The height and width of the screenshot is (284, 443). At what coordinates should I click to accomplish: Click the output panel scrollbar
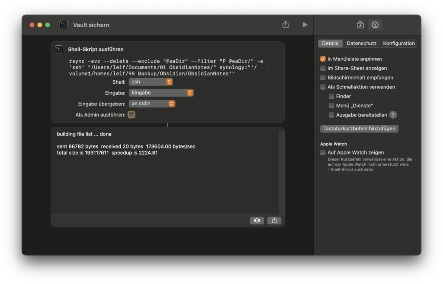281,172
